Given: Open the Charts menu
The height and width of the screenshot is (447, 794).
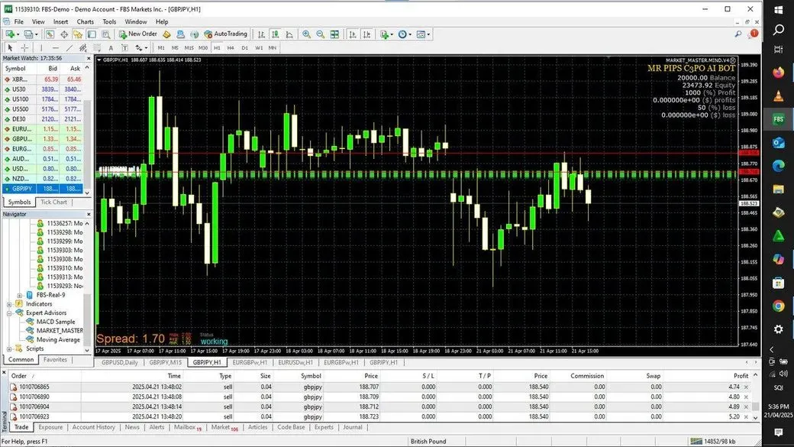Looking at the screenshot, I should (85, 22).
